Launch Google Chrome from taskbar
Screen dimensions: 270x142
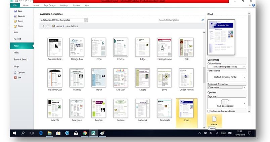click(x=85, y=133)
